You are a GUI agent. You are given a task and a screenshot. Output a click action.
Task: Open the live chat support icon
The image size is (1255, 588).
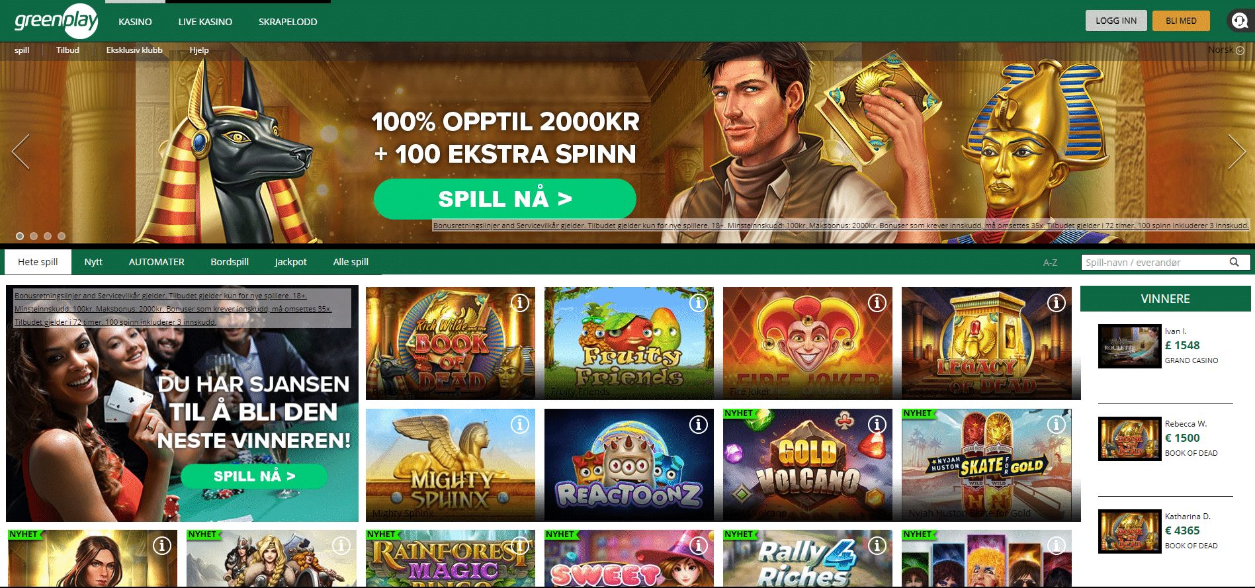(x=1239, y=21)
